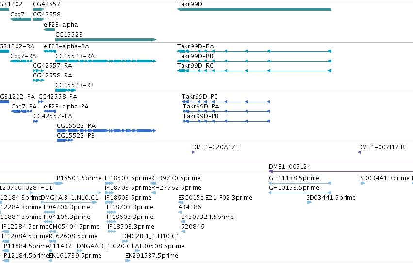Select the SD03441.3prime EST label
The height and width of the screenshot is (263, 413).
[385, 178]
